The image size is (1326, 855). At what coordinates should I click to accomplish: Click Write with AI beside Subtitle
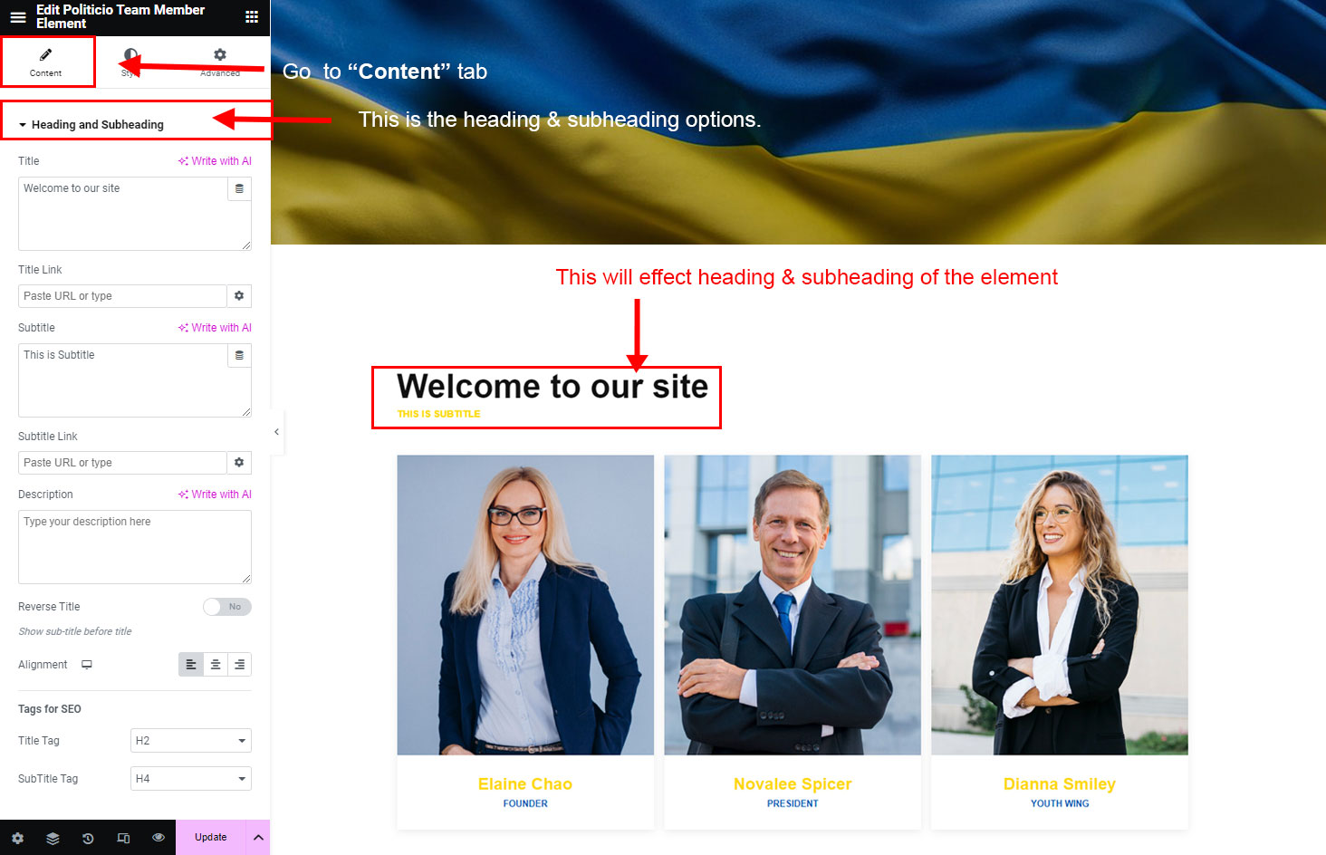click(216, 328)
